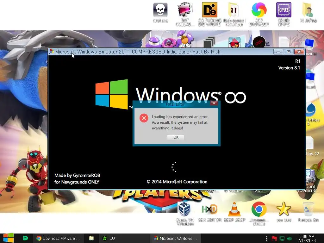
Task: Open the Windows Start button
Action: point(8,238)
